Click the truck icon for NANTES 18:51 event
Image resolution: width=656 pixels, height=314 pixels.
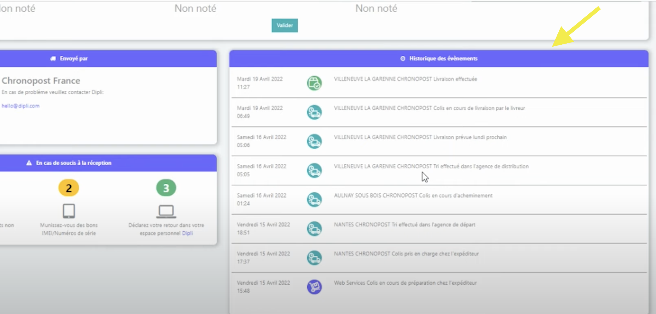314,229
